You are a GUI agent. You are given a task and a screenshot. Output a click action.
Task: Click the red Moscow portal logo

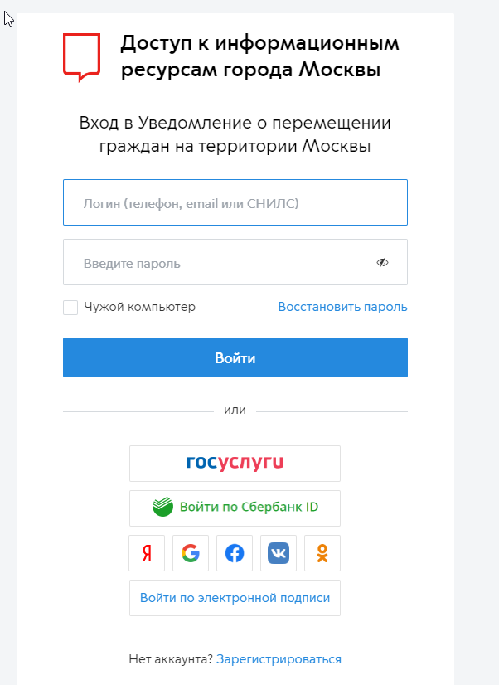pos(81,57)
